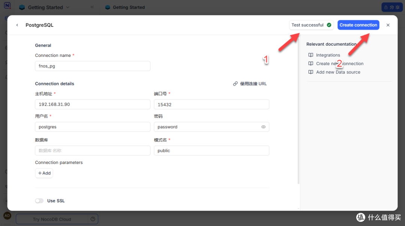Click the Test successful status button
Viewport: 405px width, 226px height.
click(311, 25)
